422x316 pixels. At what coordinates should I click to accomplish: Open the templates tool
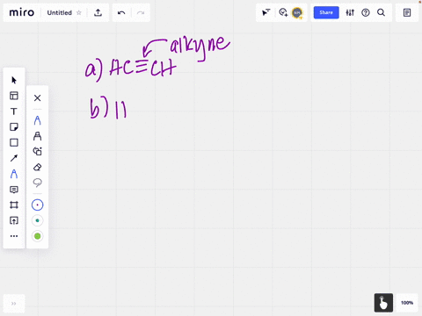coord(14,96)
